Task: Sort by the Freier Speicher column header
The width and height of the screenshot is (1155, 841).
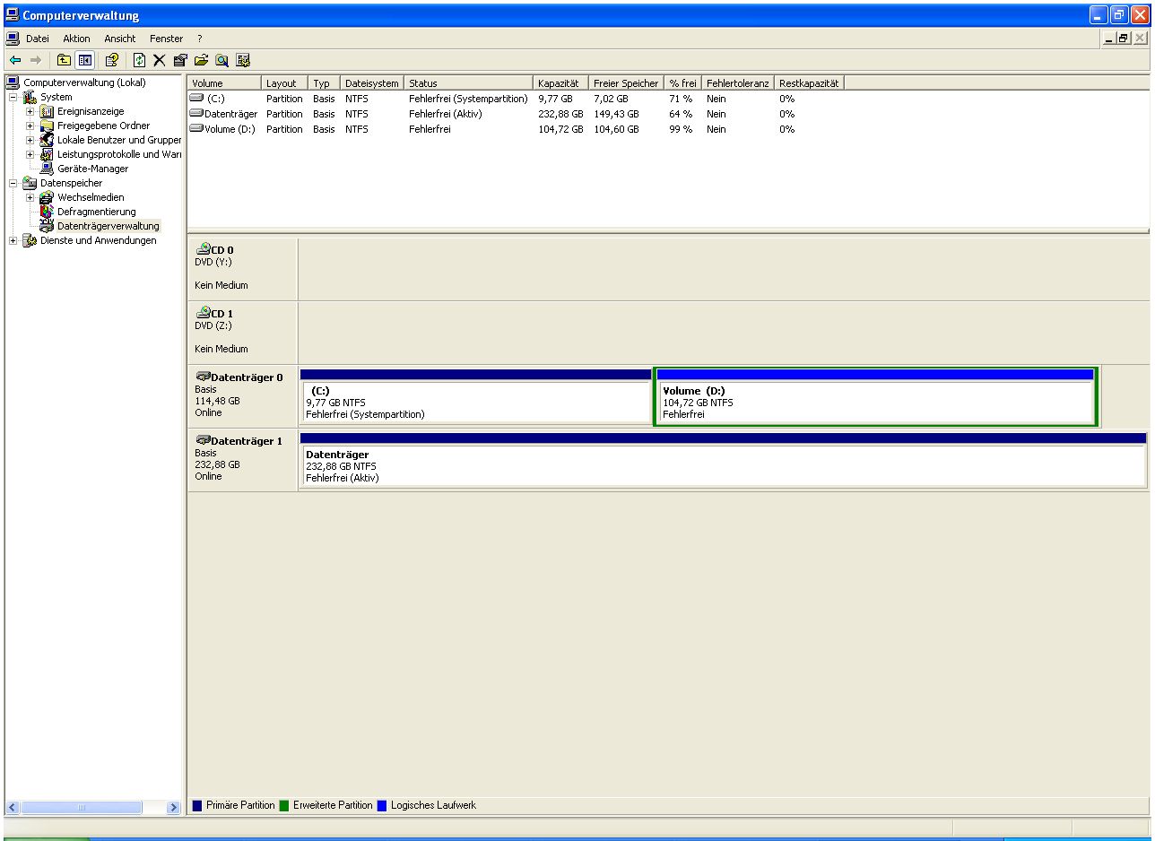Action: pyautogui.click(x=626, y=83)
